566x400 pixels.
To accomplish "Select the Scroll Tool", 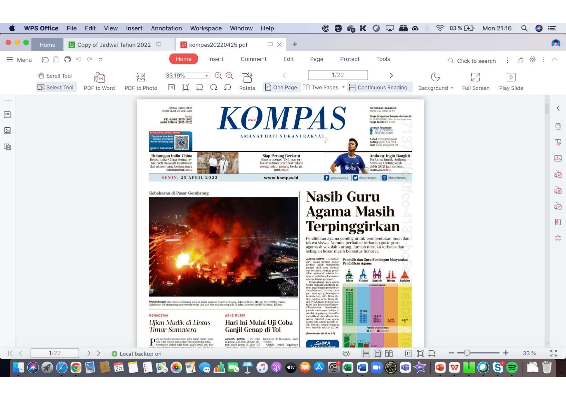I will click(x=55, y=76).
